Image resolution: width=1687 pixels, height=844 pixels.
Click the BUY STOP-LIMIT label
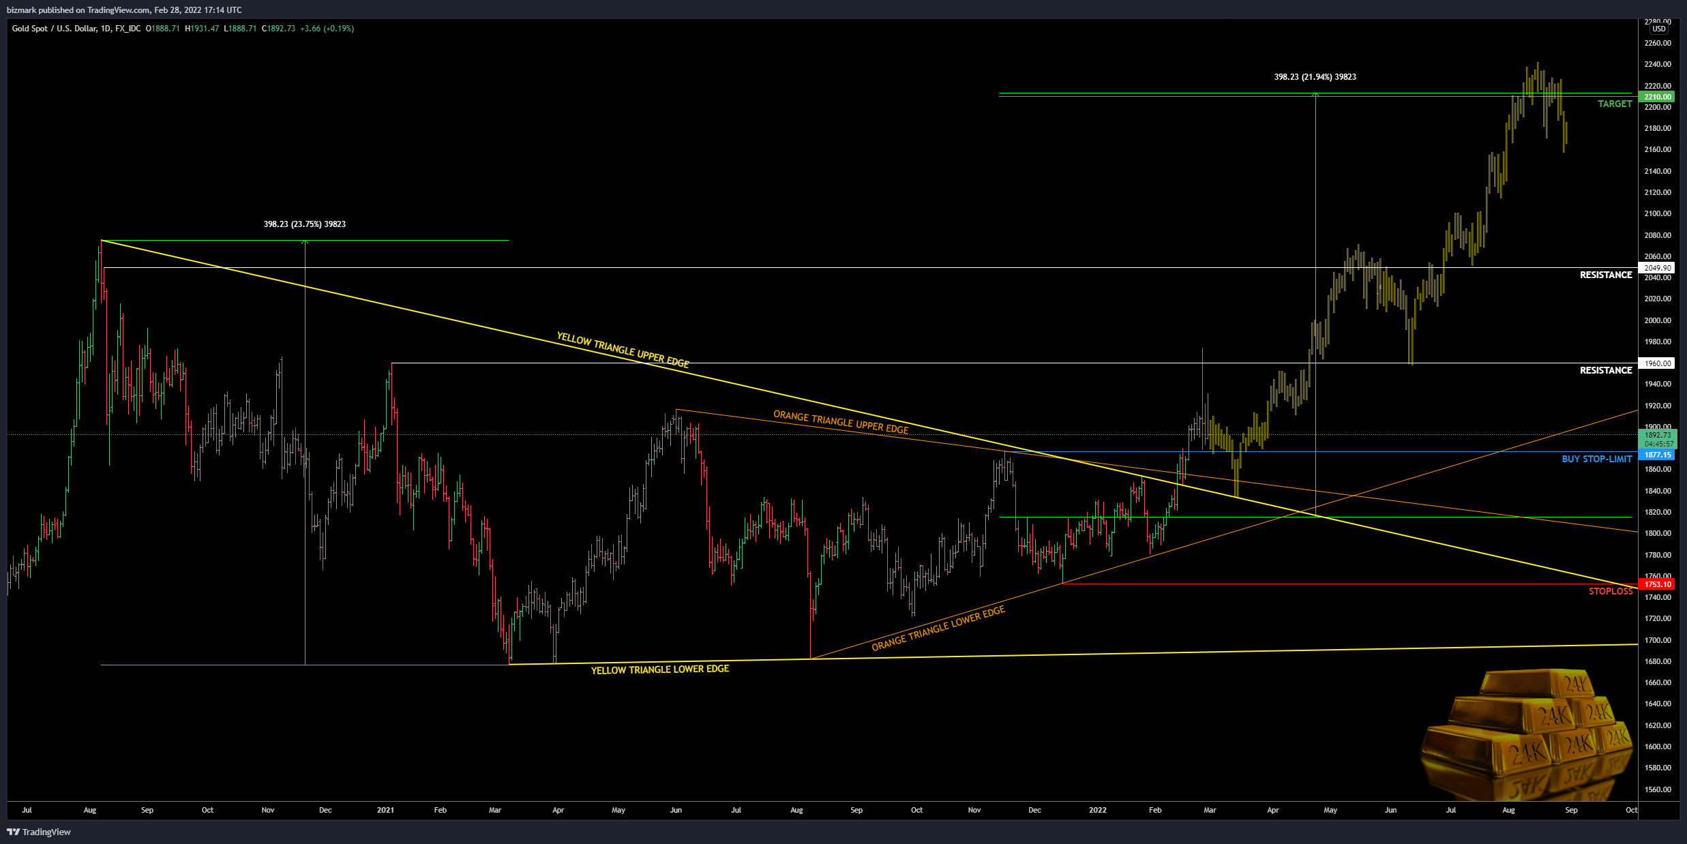coord(1597,459)
